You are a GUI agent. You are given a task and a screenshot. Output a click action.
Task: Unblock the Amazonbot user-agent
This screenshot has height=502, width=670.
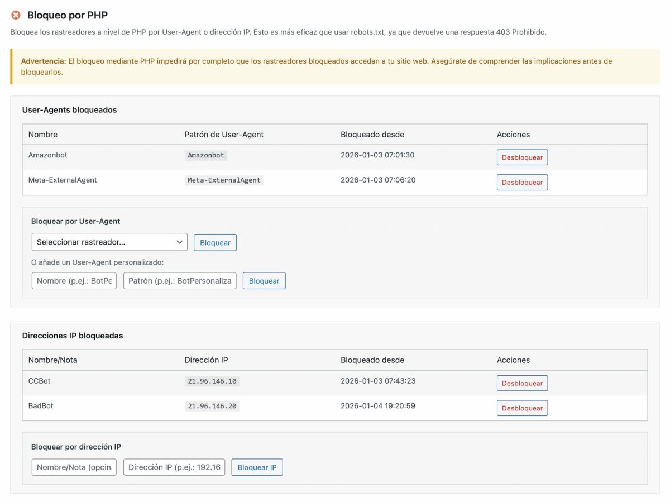pyautogui.click(x=522, y=157)
